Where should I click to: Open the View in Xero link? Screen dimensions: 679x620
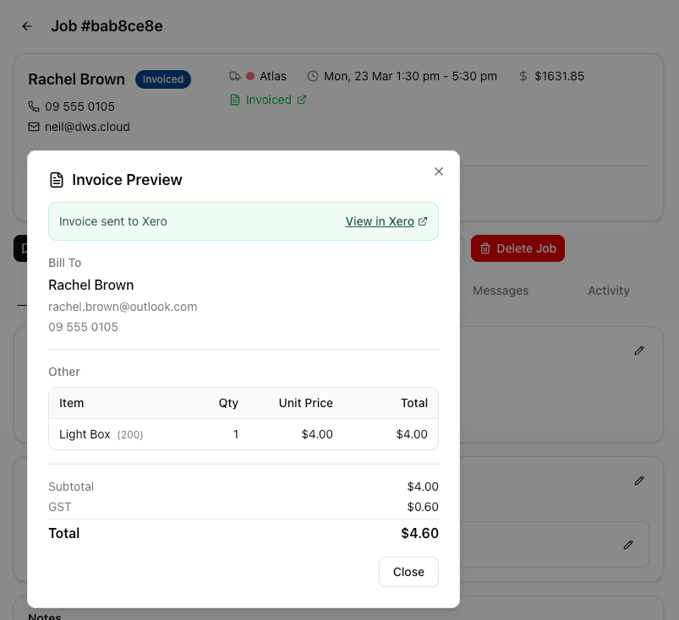pos(381,221)
